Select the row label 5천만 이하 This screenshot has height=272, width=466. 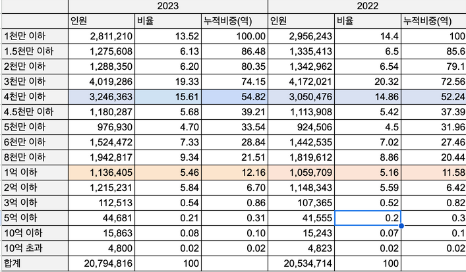(x=35, y=127)
